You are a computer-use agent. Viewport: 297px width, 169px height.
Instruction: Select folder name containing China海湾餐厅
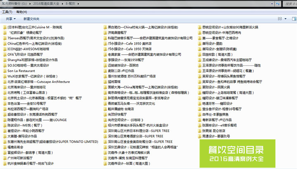click(x=143, y=87)
